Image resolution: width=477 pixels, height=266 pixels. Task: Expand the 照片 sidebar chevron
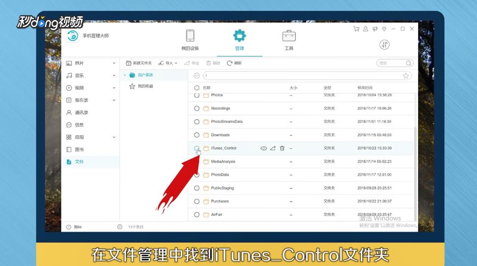point(114,63)
